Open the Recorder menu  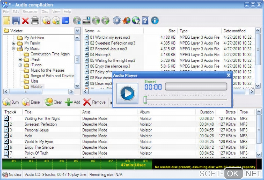click(30, 12)
